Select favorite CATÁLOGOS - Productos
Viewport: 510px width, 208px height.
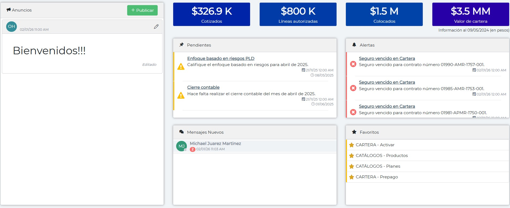(381, 156)
